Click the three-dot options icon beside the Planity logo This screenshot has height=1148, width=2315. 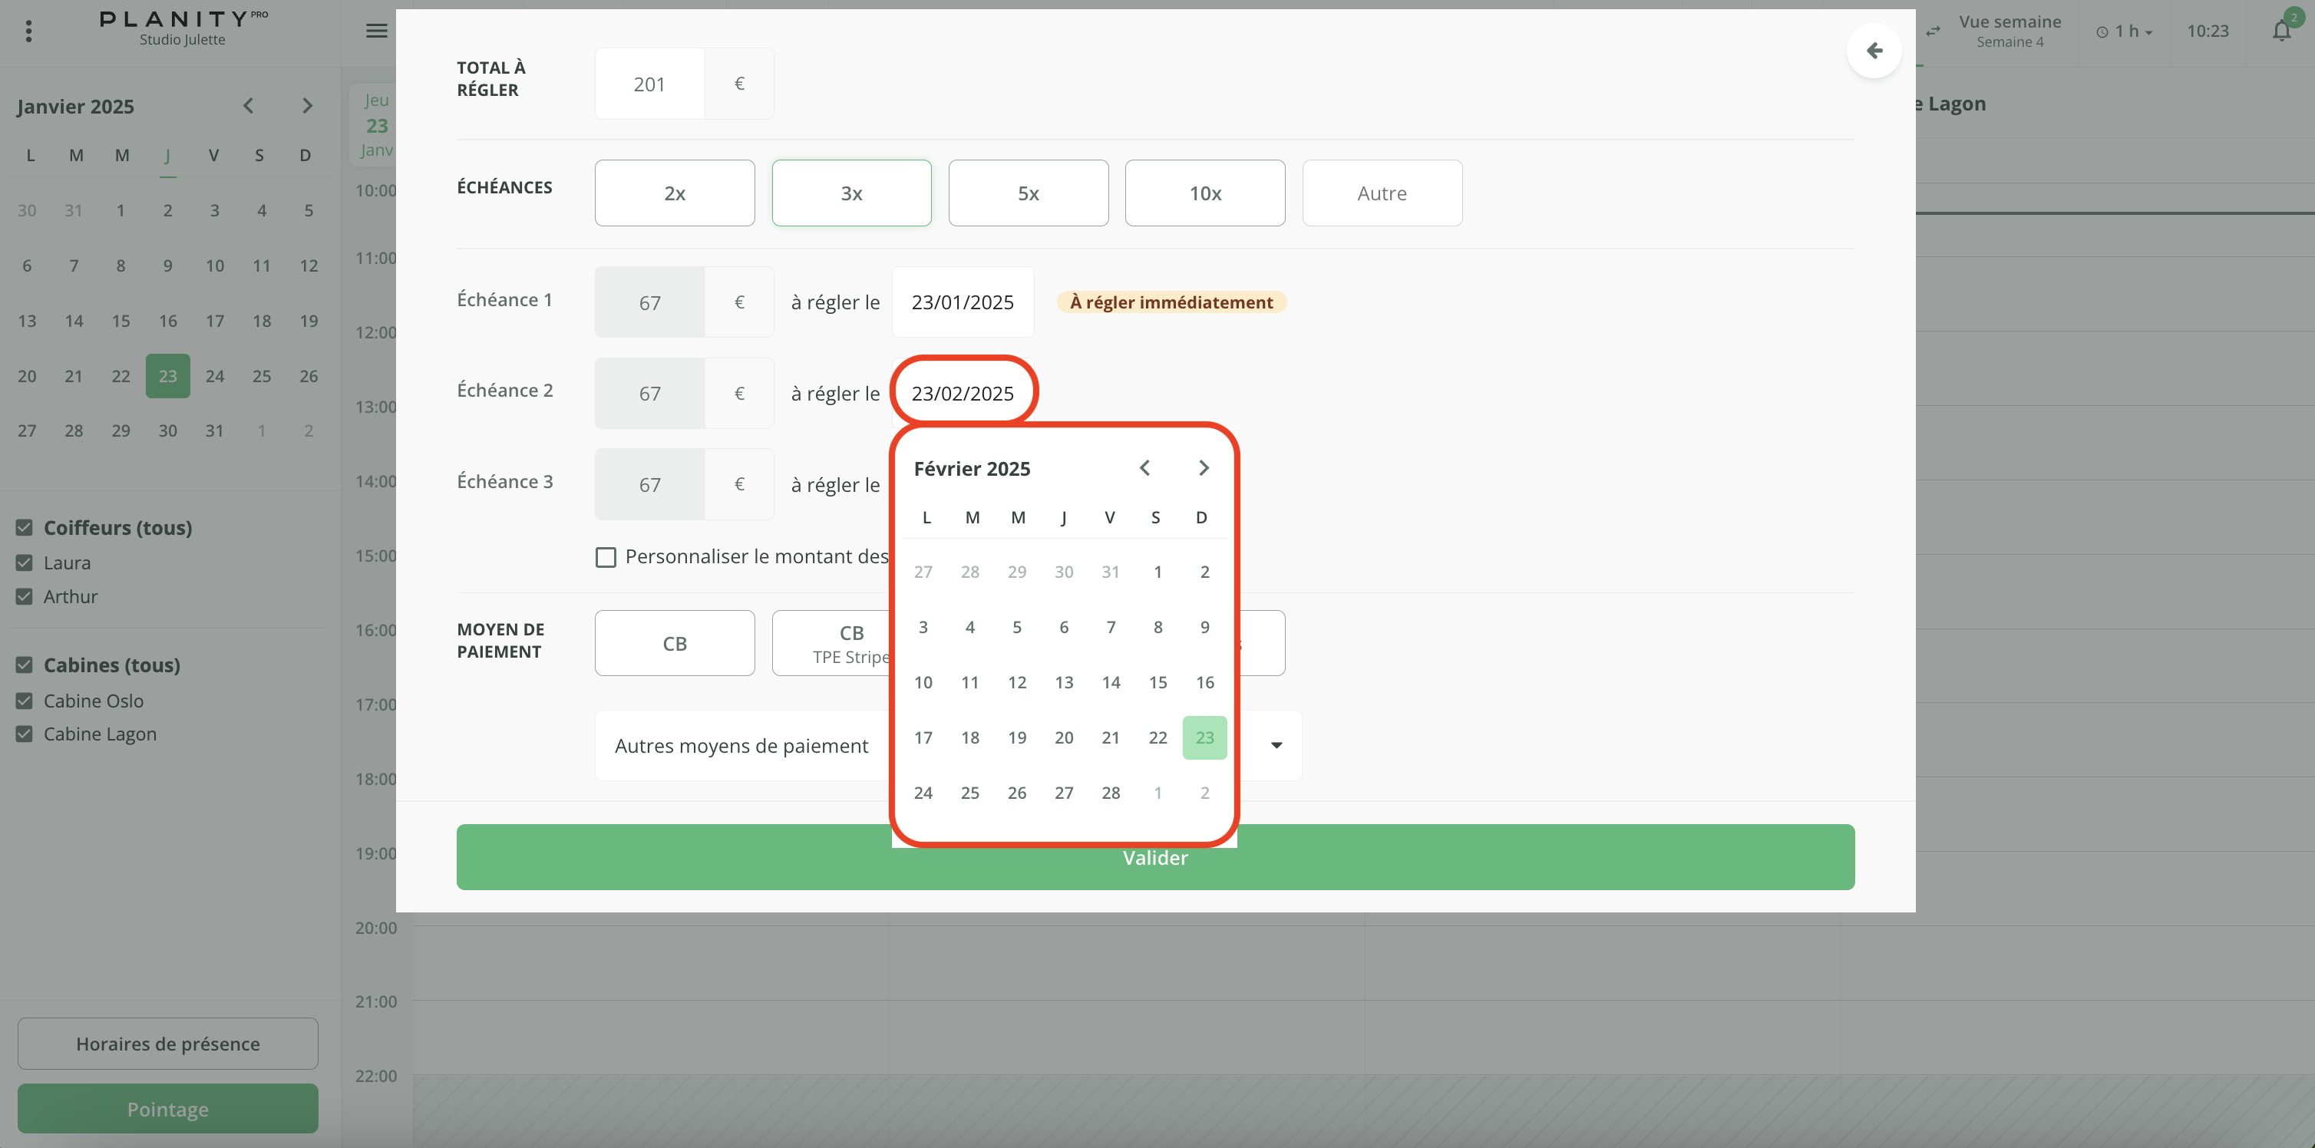28,31
